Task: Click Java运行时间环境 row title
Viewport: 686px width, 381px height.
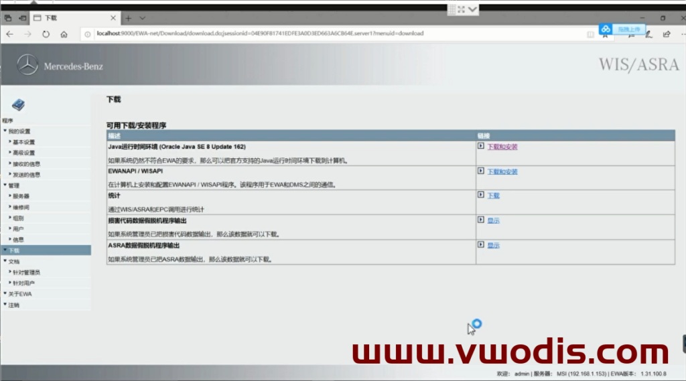Action: click(177, 147)
